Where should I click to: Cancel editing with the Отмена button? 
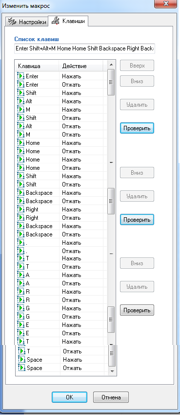111,397
